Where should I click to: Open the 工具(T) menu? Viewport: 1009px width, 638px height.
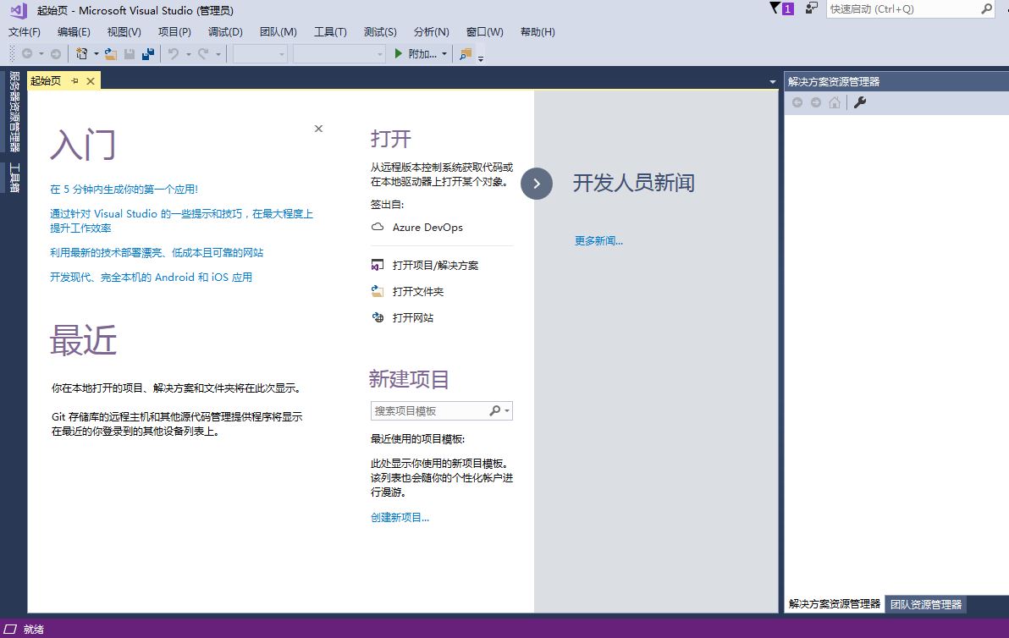[330, 32]
